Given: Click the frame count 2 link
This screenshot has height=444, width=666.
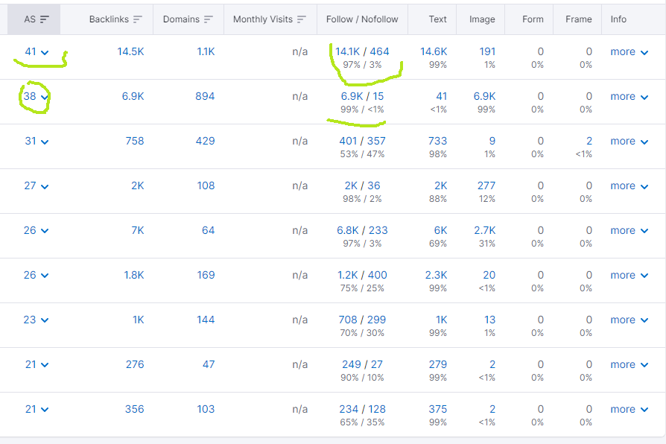Looking at the screenshot, I should [x=589, y=141].
